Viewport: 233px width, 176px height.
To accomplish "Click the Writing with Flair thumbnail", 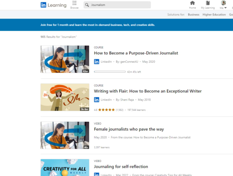I will point(65,97).
